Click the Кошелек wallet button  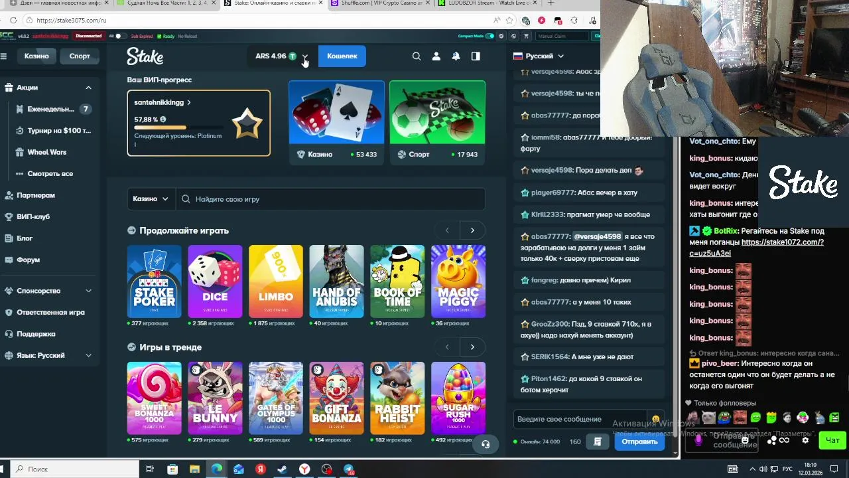click(x=342, y=56)
